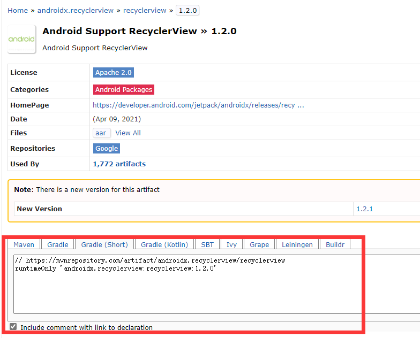Uncheck Include comment with link to declaration
This screenshot has height=338, width=420.
(13, 326)
